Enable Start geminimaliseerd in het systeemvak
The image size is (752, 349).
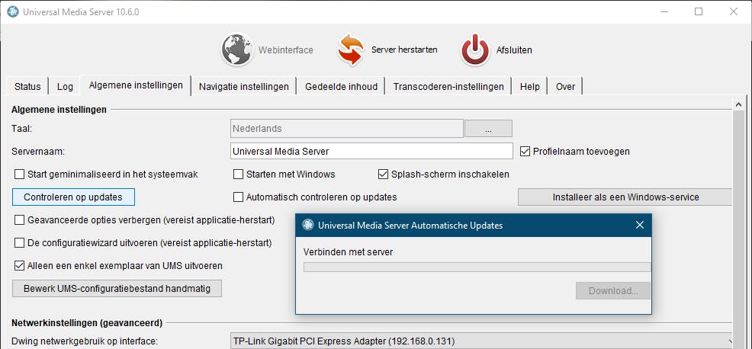tap(19, 174)
